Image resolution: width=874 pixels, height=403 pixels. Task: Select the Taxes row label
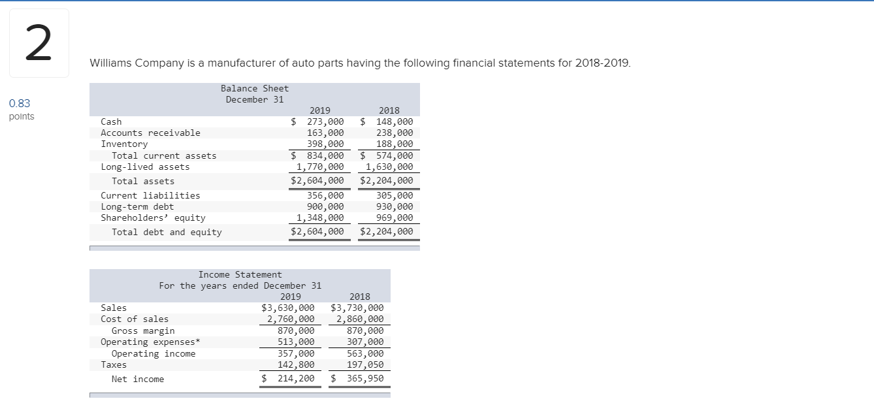coord(114,364)
